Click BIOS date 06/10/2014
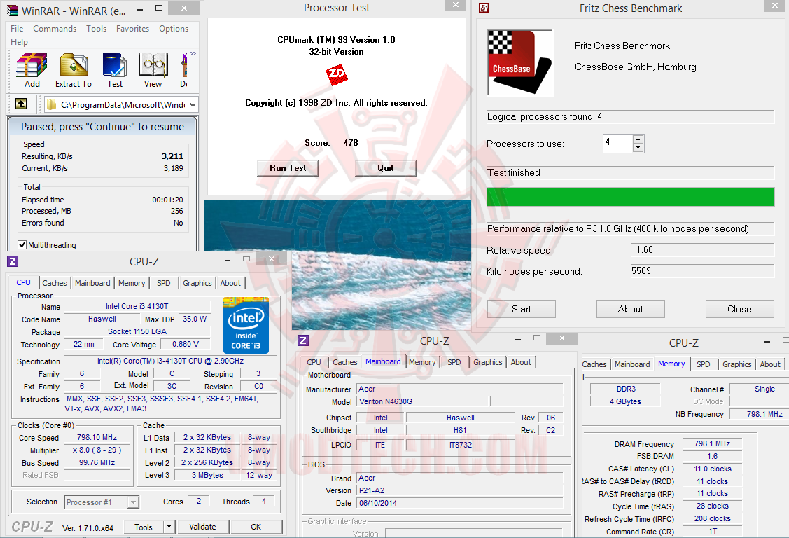Viewport: 789px width, 538px height. coord(460,503)
